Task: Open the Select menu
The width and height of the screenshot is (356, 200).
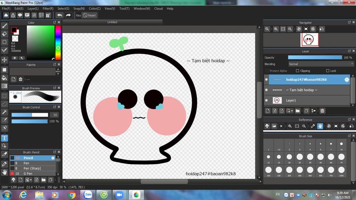Action: 63,9
